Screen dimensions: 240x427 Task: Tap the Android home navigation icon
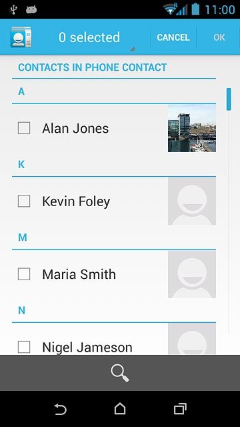tap(120, 409)
